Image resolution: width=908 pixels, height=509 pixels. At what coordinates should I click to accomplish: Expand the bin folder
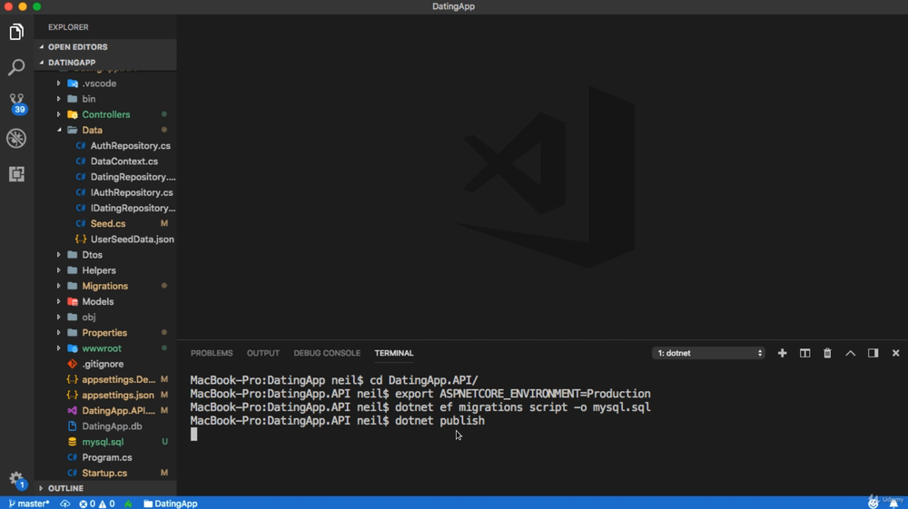click(x=105, y=99)
